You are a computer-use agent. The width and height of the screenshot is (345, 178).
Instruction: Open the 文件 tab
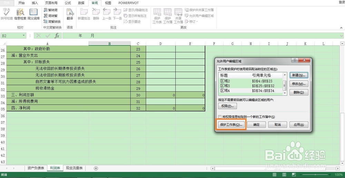coord(7,3)
